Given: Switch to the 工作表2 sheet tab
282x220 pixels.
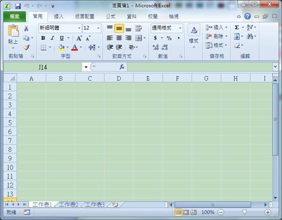Looking at the screenshot, I should coord(69,205).
